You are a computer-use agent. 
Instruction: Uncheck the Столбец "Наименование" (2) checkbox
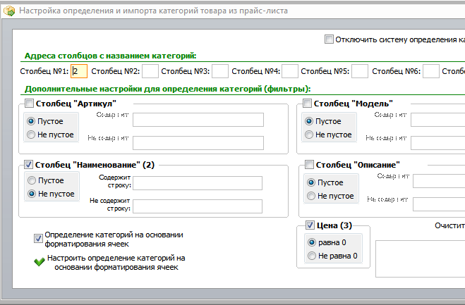click(28, 165)
